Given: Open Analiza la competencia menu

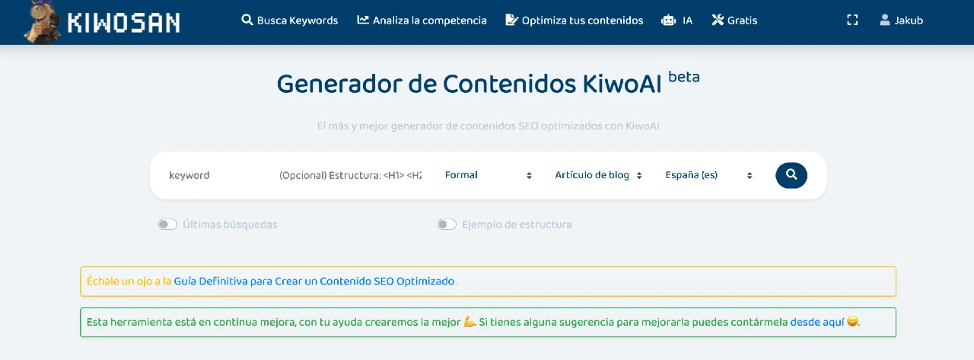Looking at the screenshot, I should 422,21.
